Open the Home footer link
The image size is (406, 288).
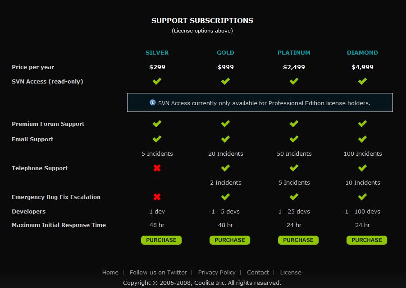(110, 273)
